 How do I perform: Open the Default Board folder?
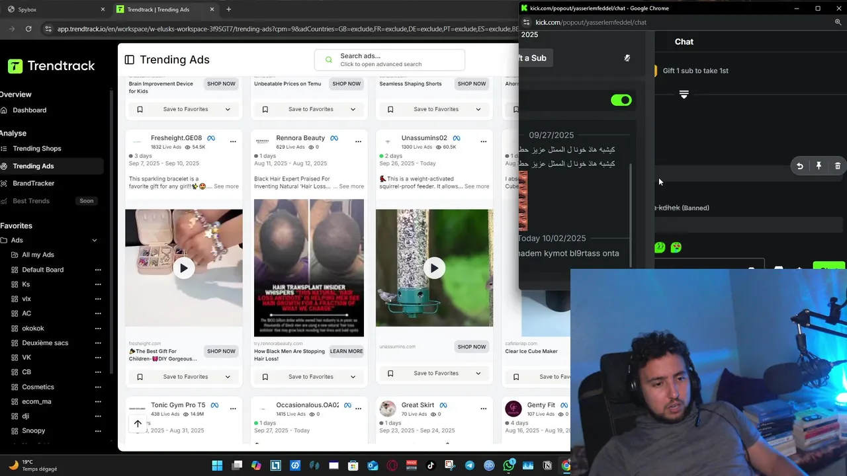[42, 270]
